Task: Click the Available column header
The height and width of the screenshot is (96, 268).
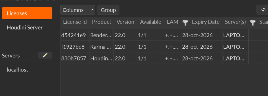Action: pyautogui.click(x=151, y=22)
